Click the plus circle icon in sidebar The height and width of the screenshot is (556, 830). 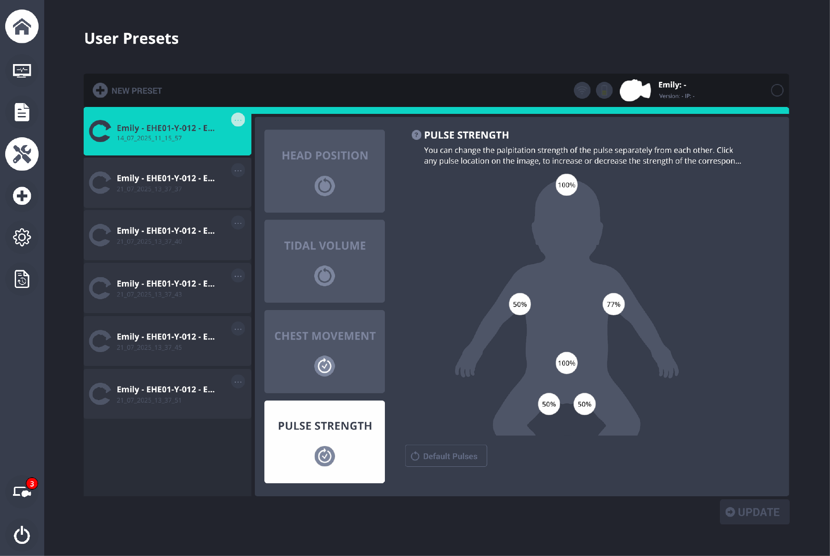click(x=22, y=196)
